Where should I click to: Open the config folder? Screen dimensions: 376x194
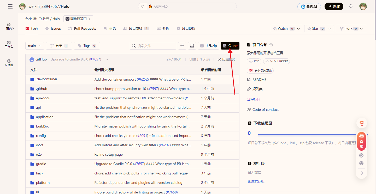click(x=41, y=136)
